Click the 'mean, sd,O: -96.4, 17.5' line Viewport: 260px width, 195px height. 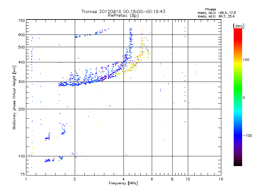[x=216, y=13]
